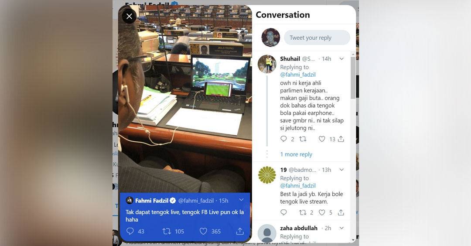Show 1 more reply in thread
The width and height of the screenshot is (471, 246).
pos(296,154)
